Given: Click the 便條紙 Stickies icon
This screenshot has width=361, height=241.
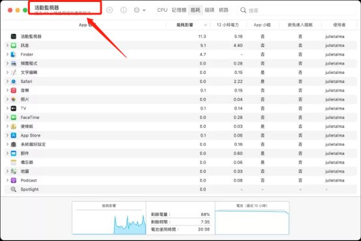Looking at the screenshot, I should (x=14, y=126).
